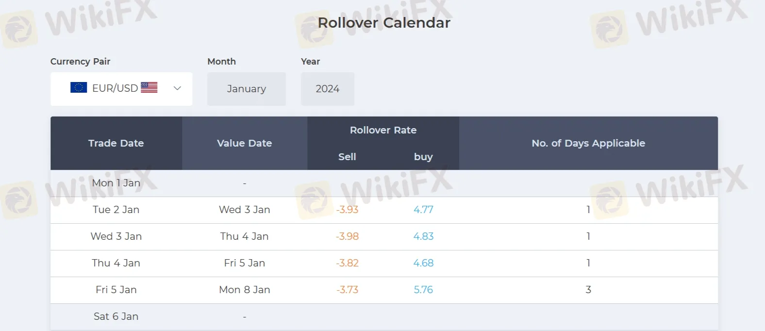Click the EU flag icon
This screenshot has height=331, width=765.
click(79, 88)
